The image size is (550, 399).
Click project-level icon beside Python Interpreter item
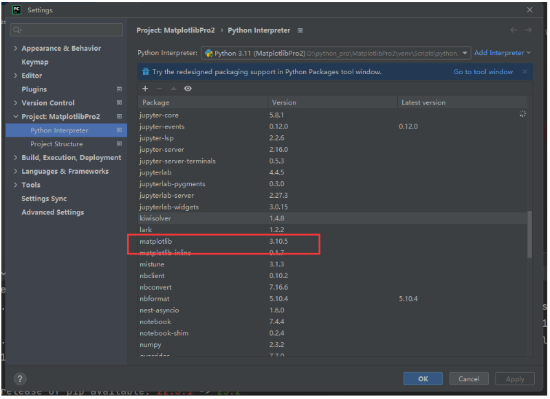pos(119,130)
